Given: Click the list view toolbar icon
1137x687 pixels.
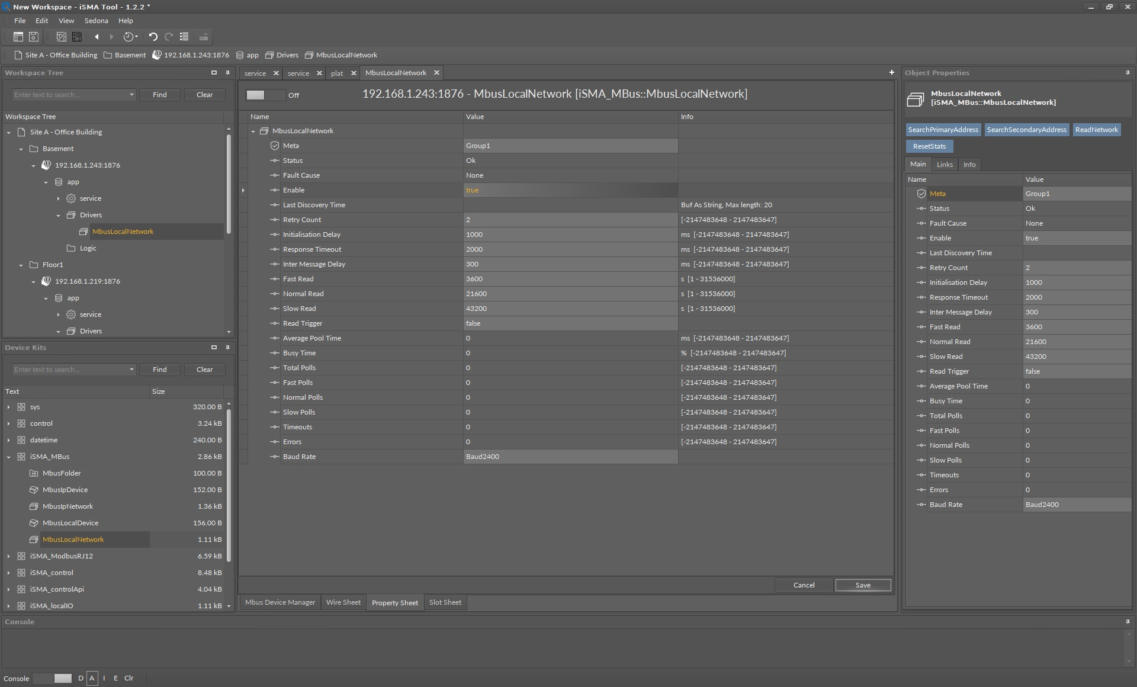Looking at the screenshot, I should tap(184, 37).
